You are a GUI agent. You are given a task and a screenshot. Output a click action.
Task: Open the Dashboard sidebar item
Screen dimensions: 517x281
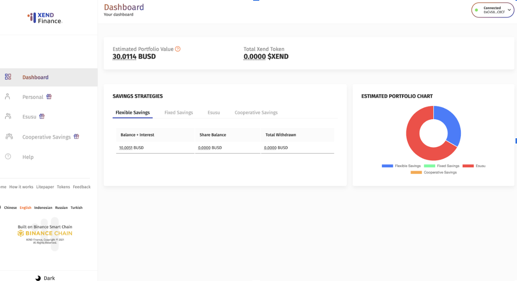[49, 77]
